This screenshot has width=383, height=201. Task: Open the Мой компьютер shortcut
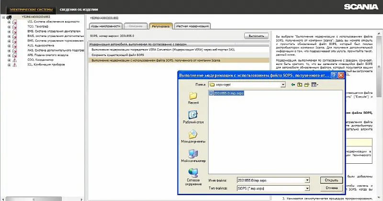193,156
